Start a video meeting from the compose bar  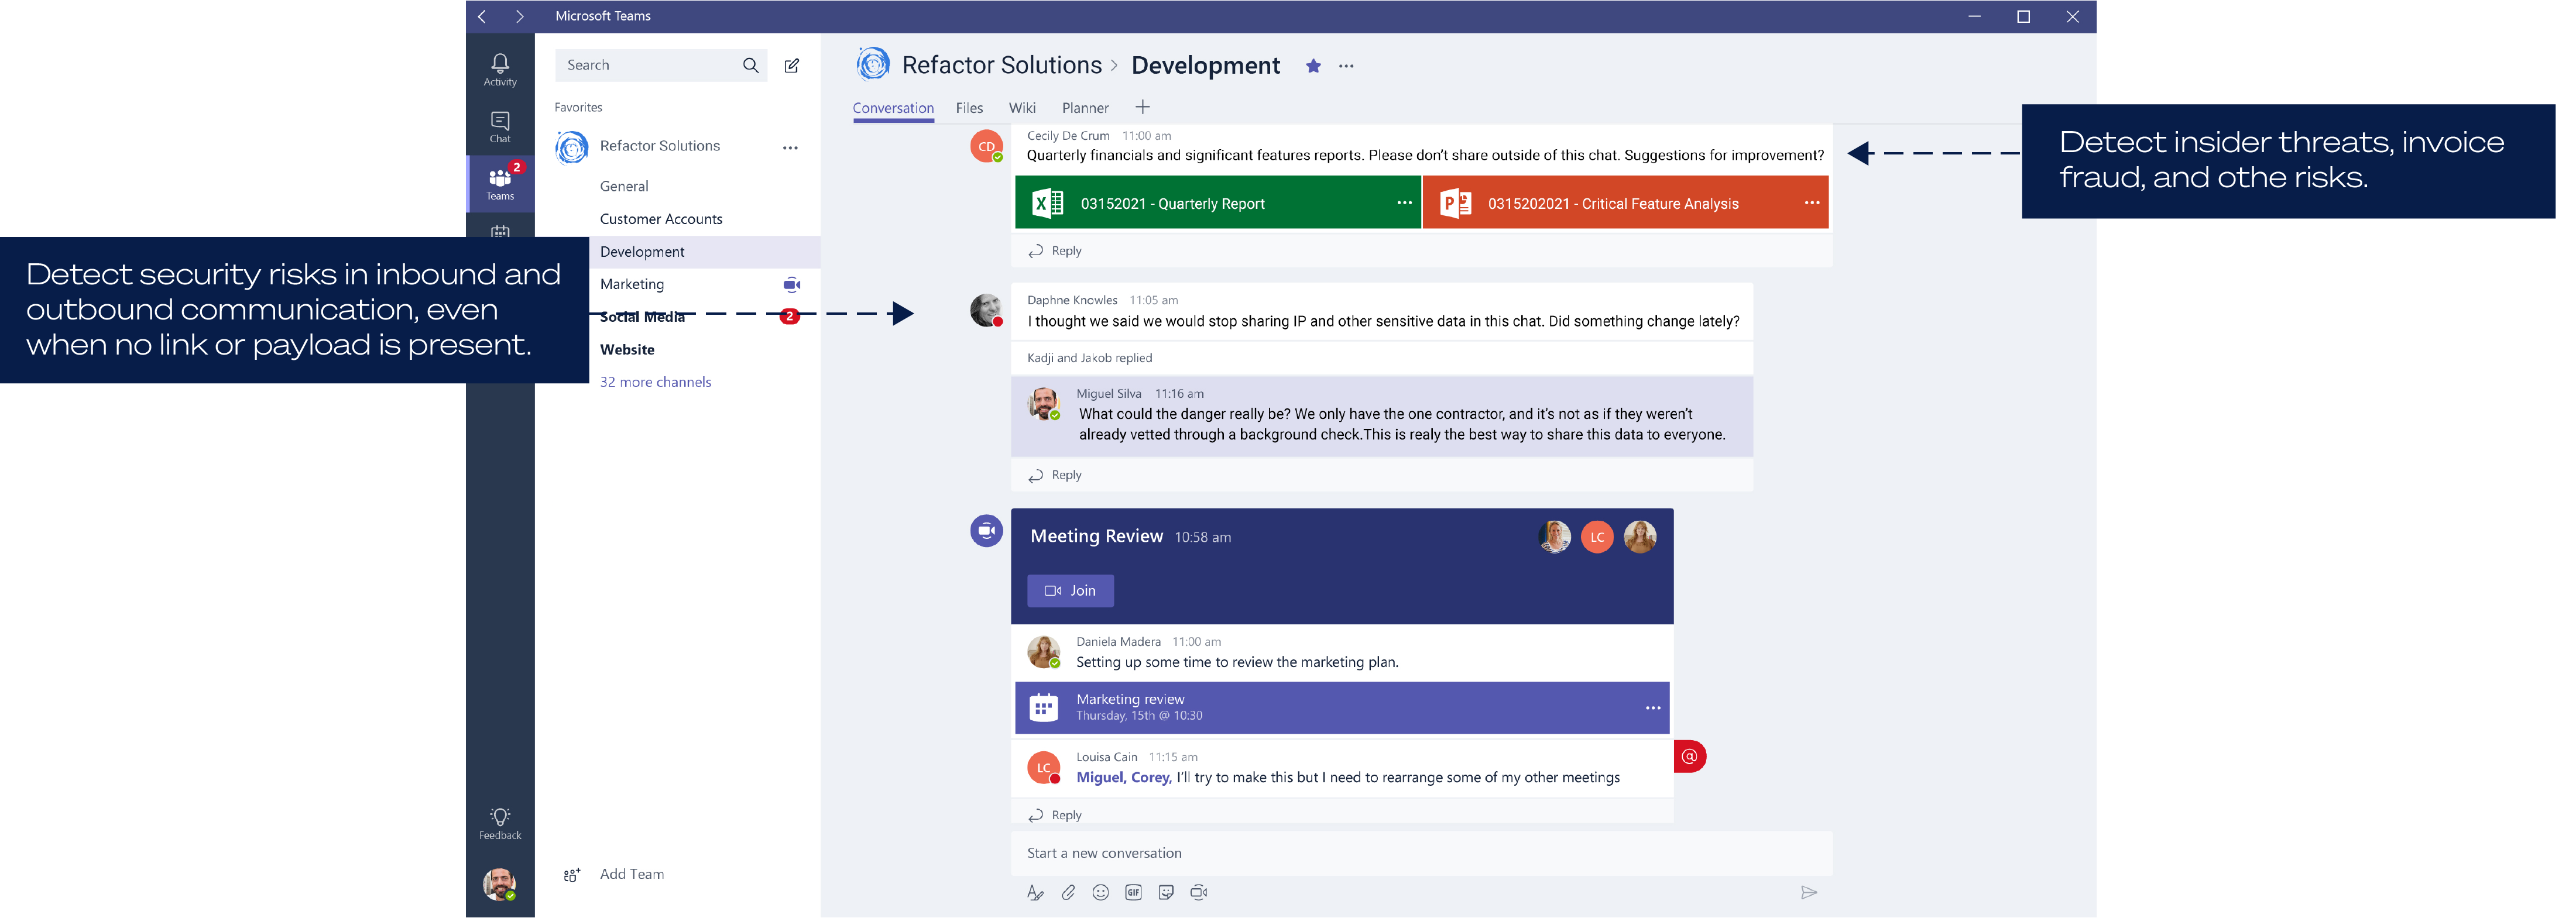(x=1199, y=893)
